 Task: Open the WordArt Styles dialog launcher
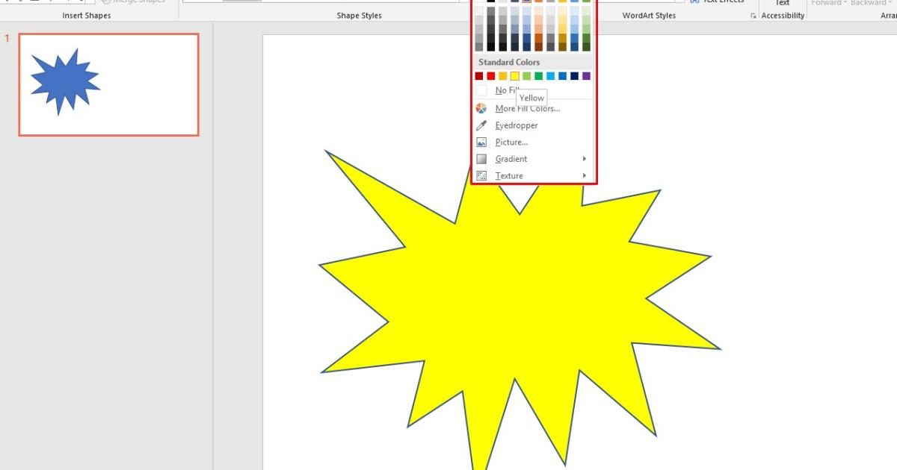[x=753, y=16]
